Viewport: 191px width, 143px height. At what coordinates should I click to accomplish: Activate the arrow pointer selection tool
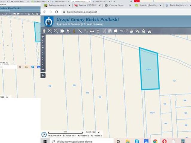tap(68, 31)
